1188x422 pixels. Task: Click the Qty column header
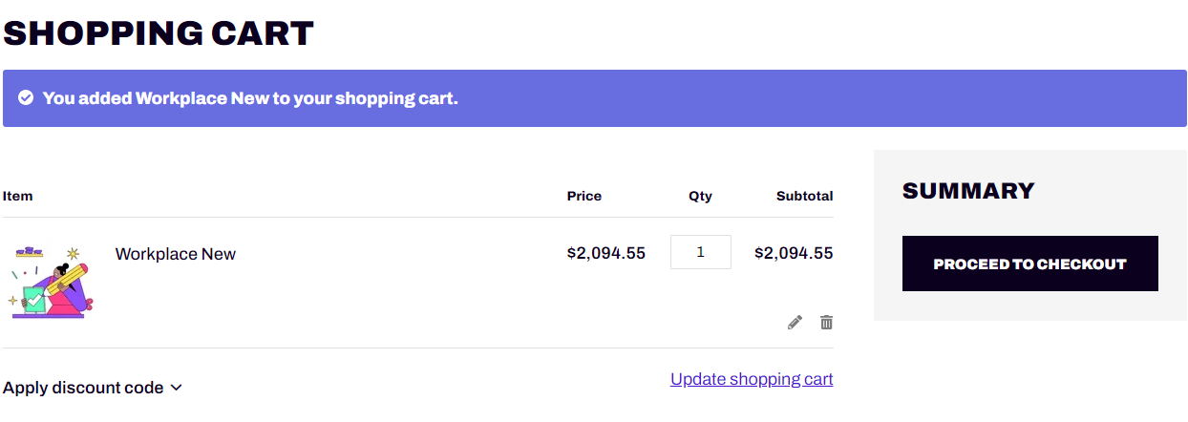700,196
